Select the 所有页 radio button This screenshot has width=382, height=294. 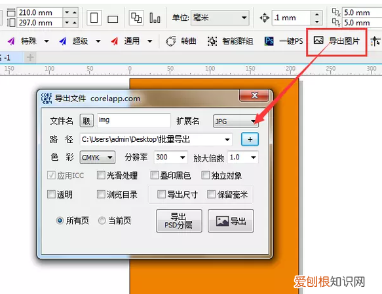click(60, 221)
